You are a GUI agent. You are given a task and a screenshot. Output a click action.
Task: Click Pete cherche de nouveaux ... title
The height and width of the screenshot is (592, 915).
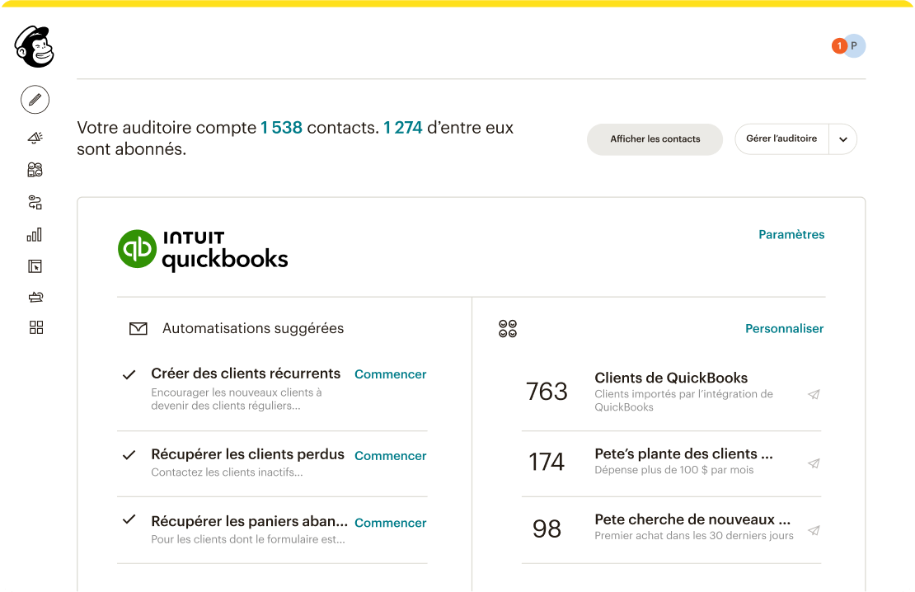pos(692,519)
